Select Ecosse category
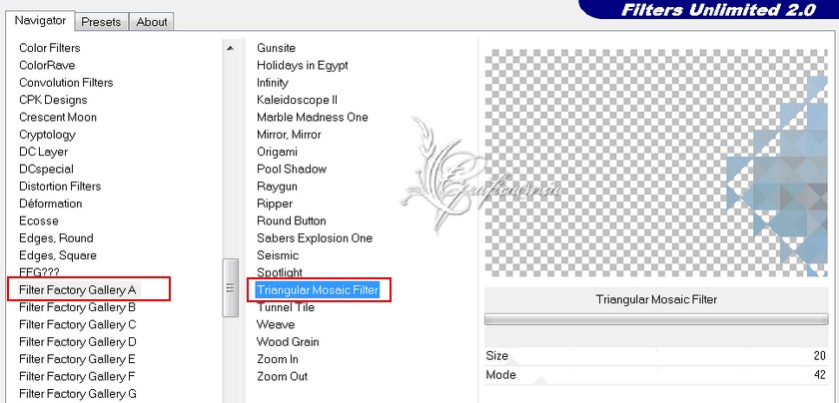Screen dimensions: 839x403 [x=39, y=220]
